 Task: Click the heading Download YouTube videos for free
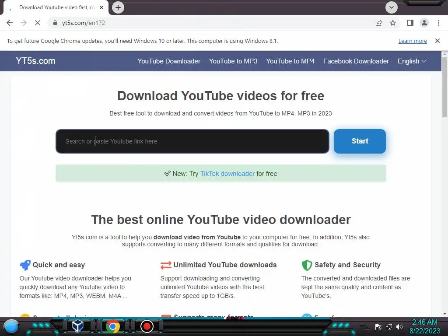[221, 96]
